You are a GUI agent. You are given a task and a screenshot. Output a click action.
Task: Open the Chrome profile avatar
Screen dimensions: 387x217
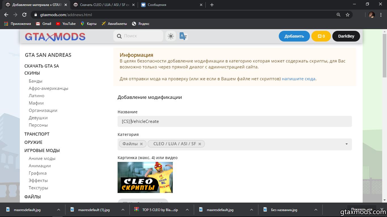(x=371, y=15)
